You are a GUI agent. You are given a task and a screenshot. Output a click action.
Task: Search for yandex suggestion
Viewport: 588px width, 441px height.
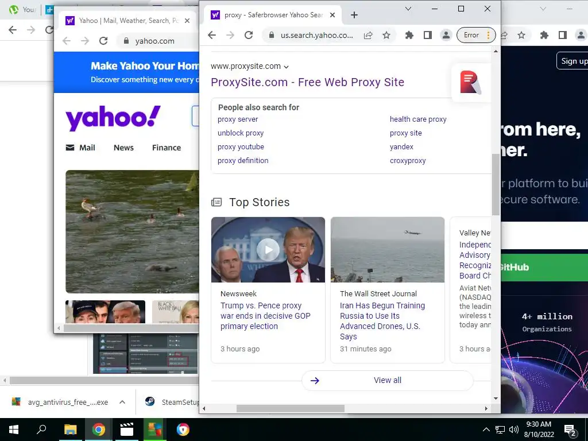(401, 147)
